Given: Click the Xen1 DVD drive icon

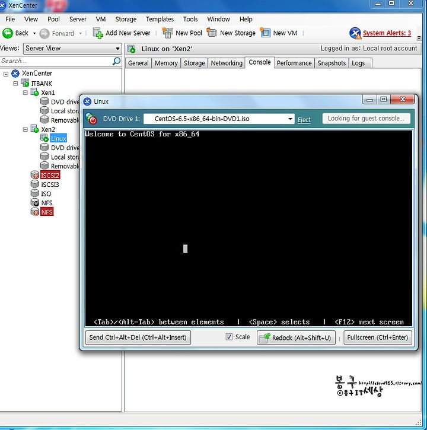Looking at the screenshot, I should coord(44,101).
